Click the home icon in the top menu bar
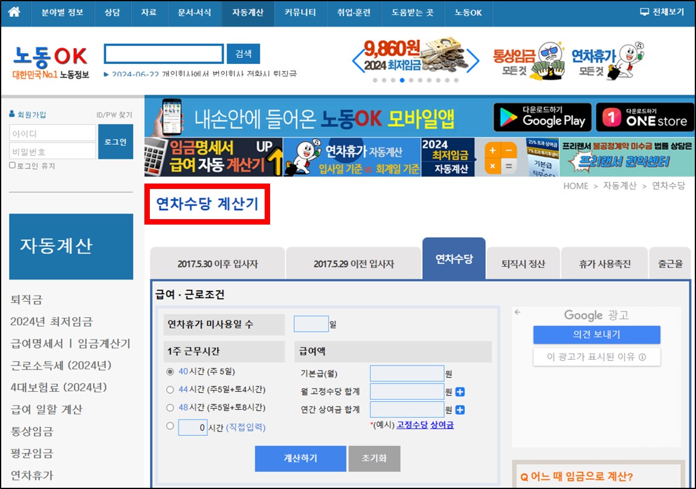Screen dimensions: 696x489 point(14,13)
